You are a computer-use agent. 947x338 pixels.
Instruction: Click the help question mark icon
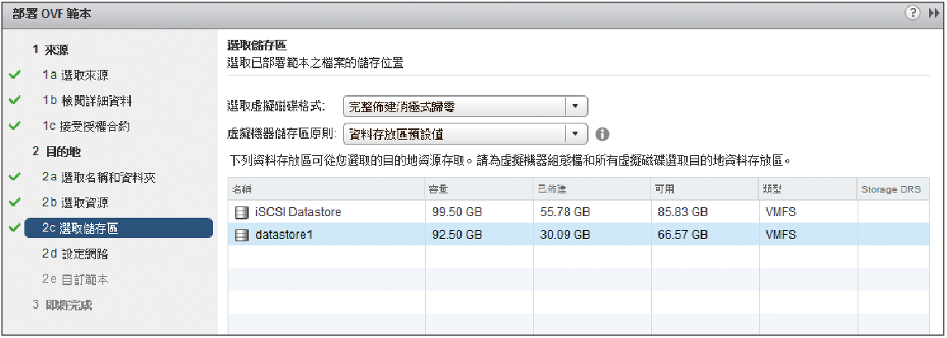913,12
